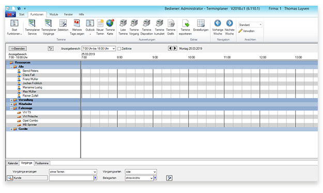The width and height of the screenshot is (323, 193).
Task: Click the customer input field beside Kunde
Action: coord(71,178)
